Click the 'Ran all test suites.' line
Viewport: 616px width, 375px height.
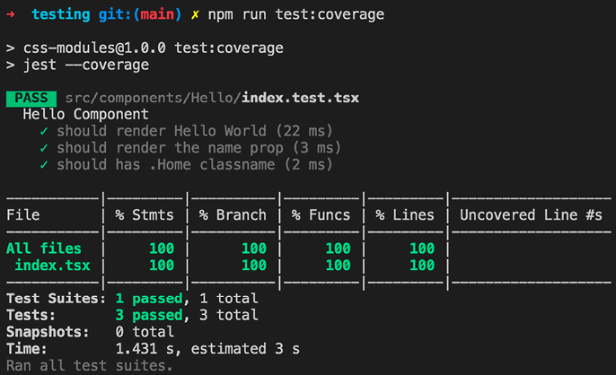(89, 365)
